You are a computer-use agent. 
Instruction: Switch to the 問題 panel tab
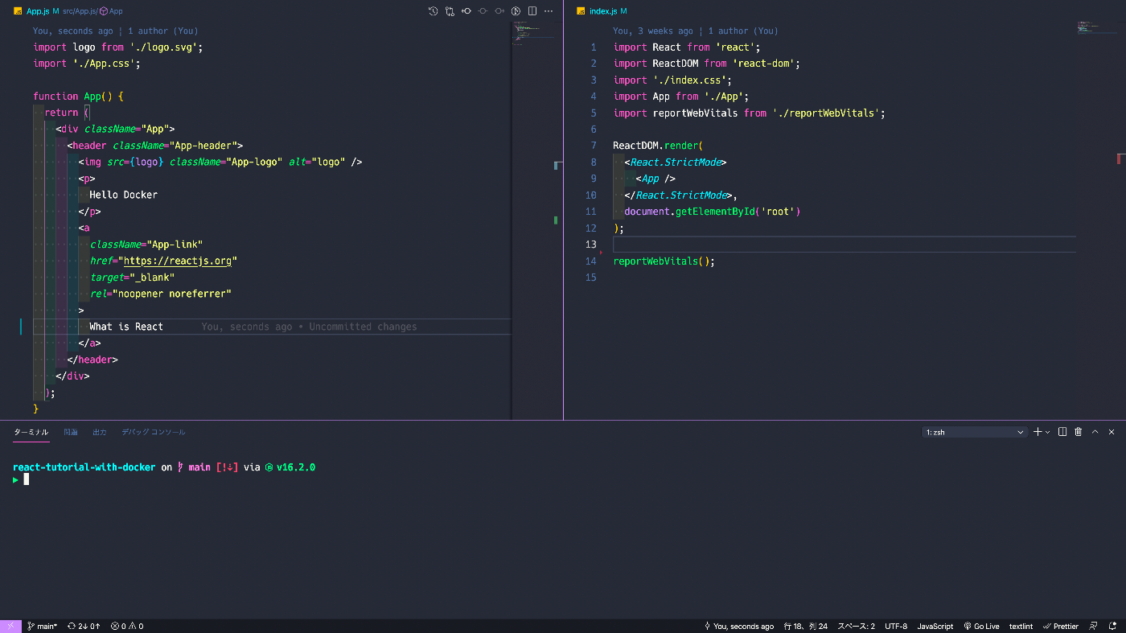pos(71,432)
